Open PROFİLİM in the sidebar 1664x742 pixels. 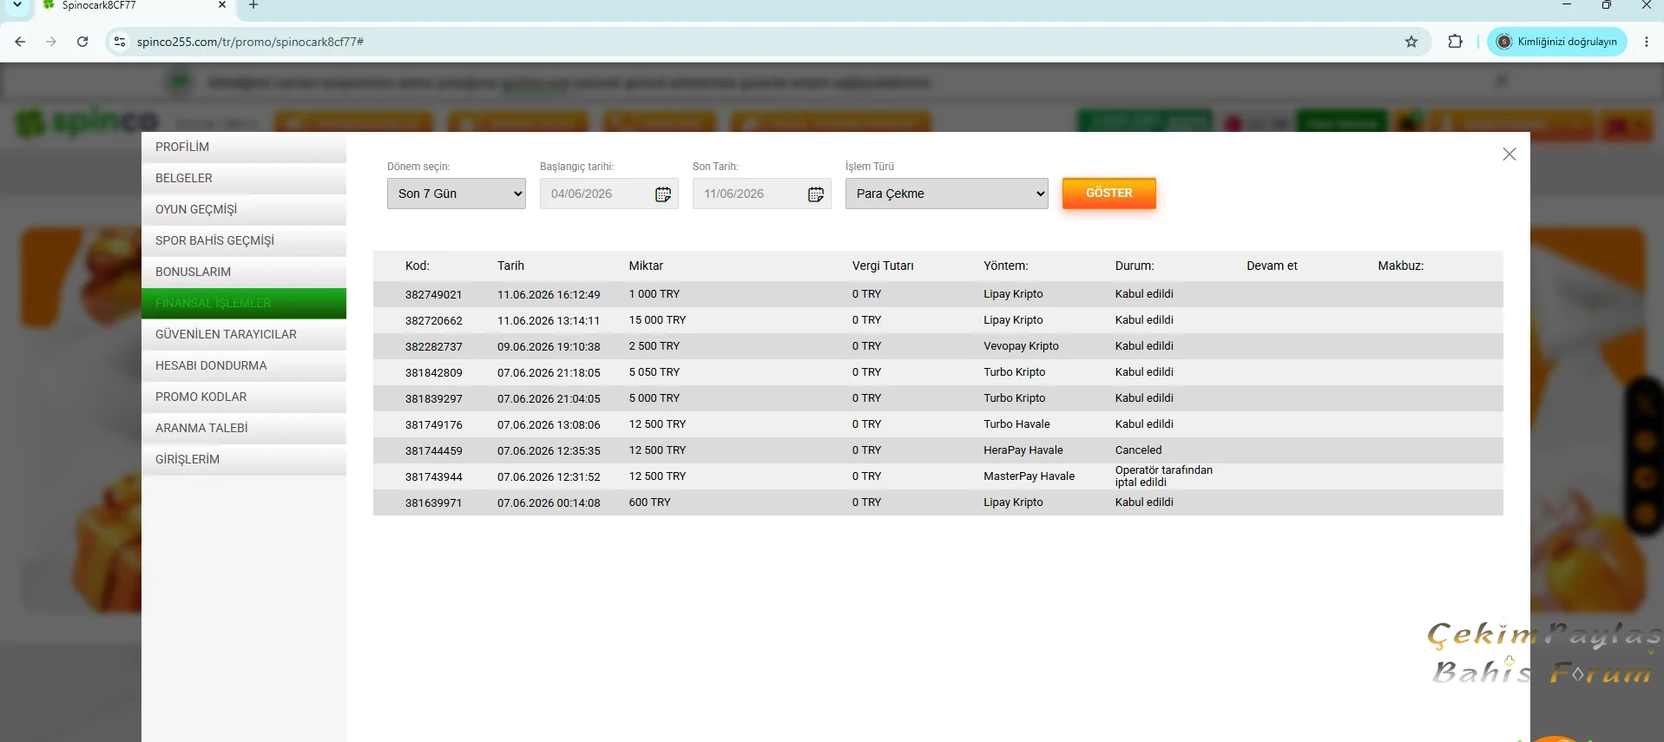coord(244,147)
